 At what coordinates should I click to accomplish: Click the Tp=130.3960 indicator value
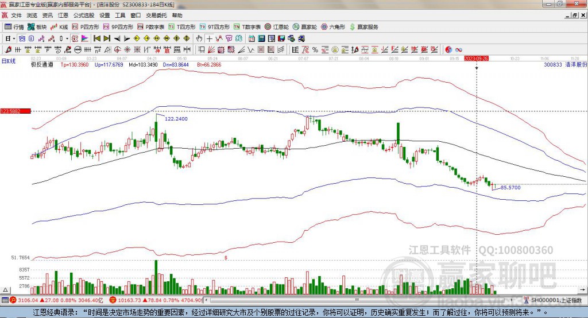[x=75, y=64]
